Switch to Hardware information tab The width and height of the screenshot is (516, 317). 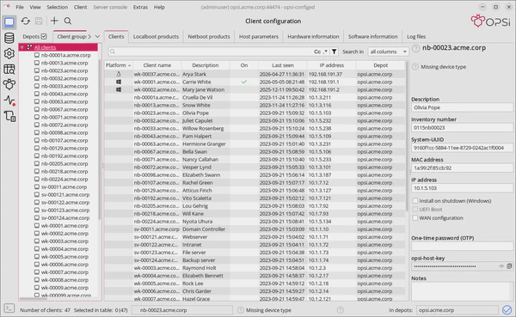pyautogui.click(x=313, y=36)
